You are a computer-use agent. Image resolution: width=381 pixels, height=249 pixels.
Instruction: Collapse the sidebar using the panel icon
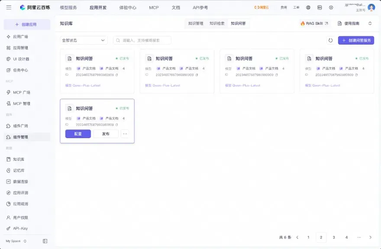45,241
